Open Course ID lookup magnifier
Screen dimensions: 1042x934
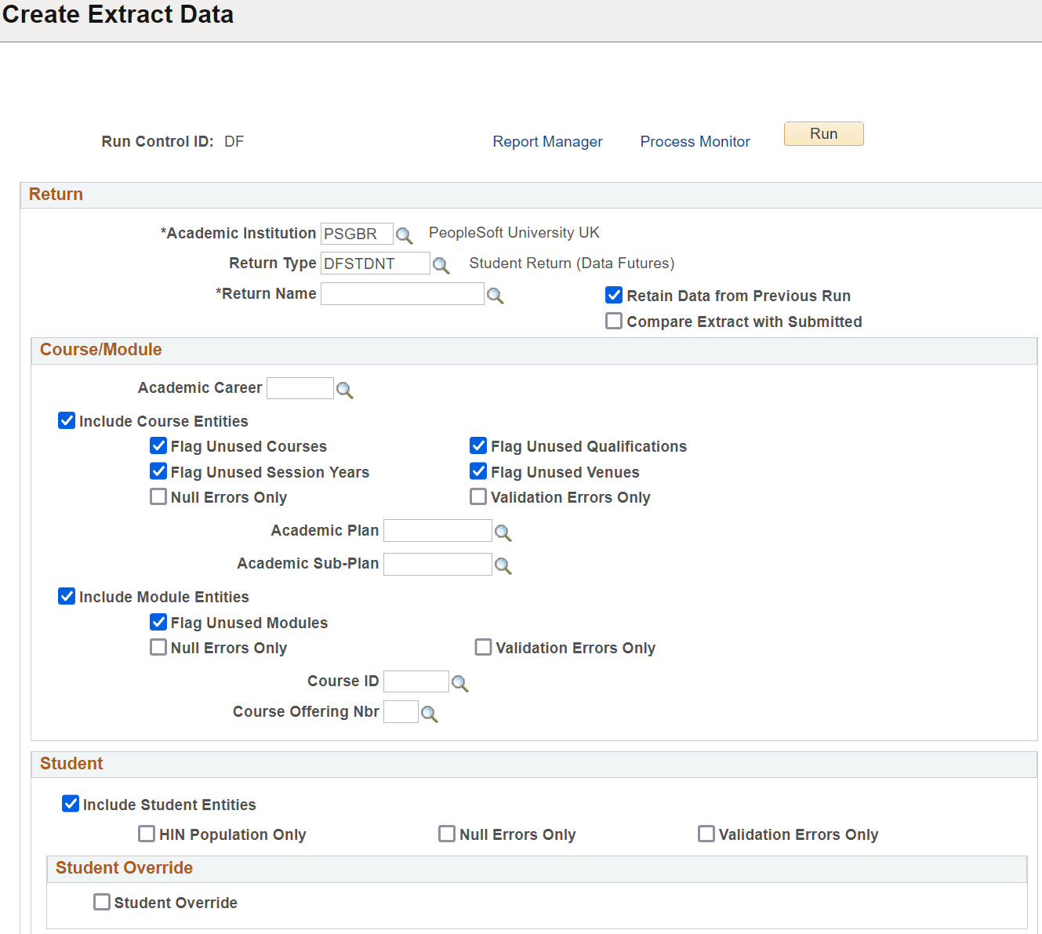click(x=460, y=684)
